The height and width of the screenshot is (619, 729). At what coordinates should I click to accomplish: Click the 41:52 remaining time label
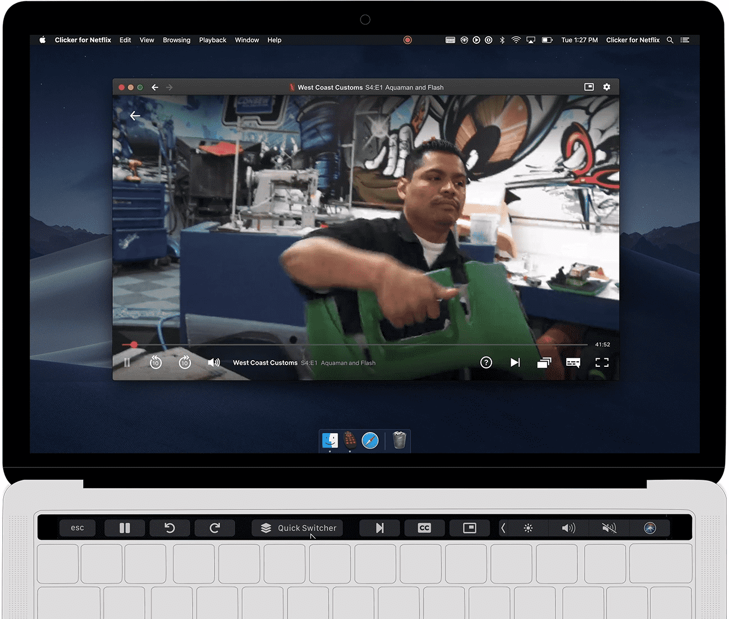603,344
